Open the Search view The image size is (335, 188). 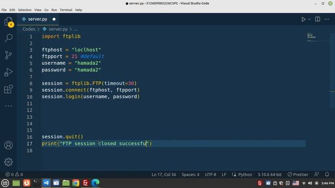(x=8, y=38)
